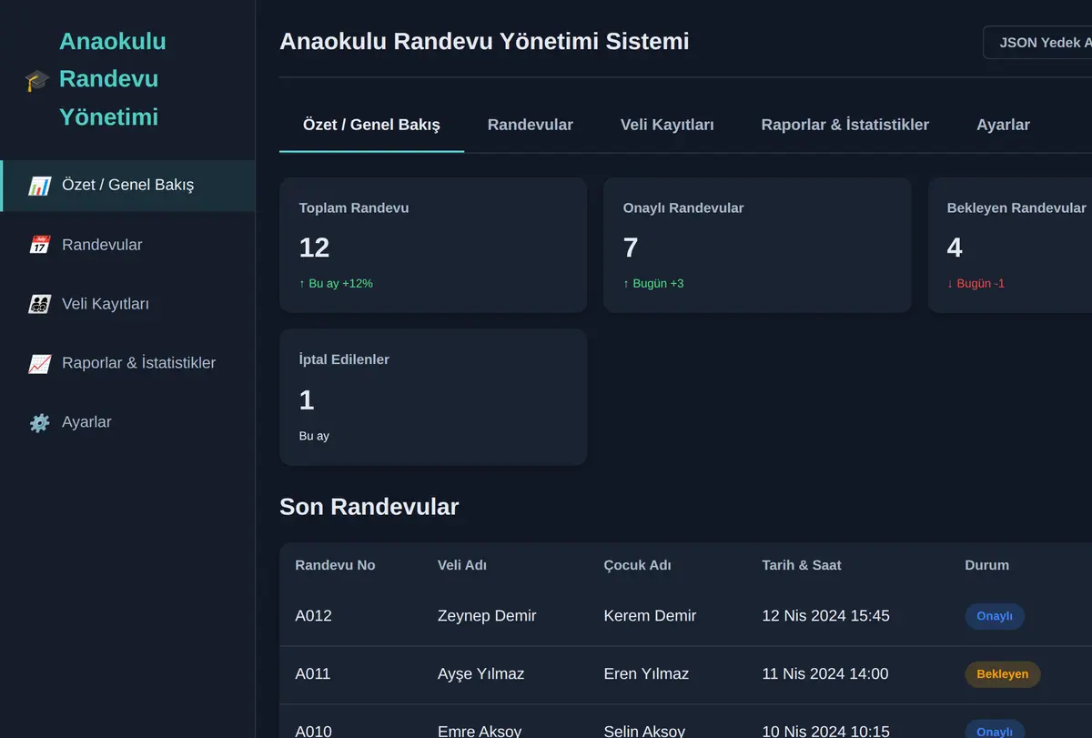Click the 'Bugün -1' trend text

[x=976, y=284]
